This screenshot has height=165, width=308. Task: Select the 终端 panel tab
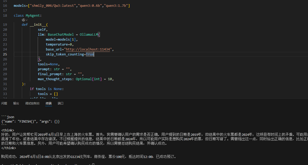point(49,103)
